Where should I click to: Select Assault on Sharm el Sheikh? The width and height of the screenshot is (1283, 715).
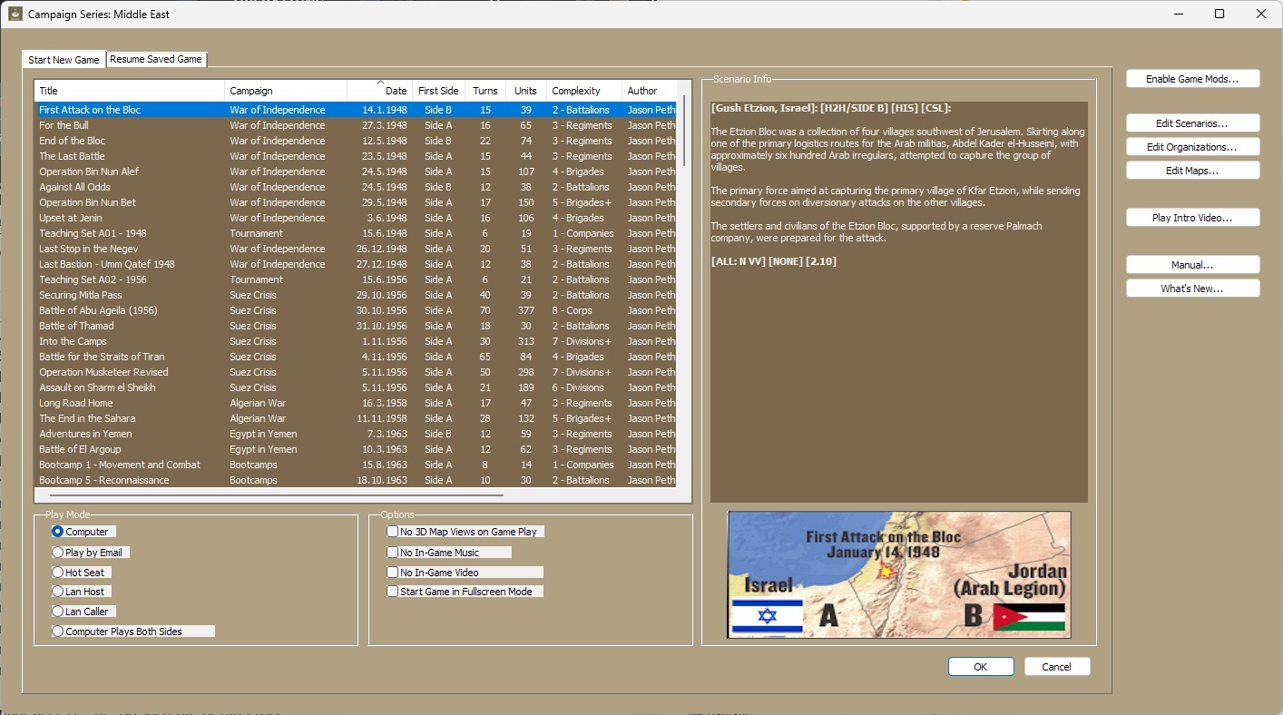[355, 387]
